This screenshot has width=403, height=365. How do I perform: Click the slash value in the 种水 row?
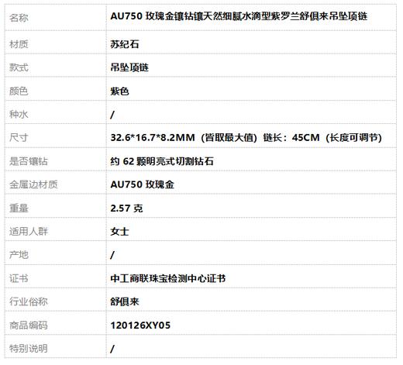112,115
